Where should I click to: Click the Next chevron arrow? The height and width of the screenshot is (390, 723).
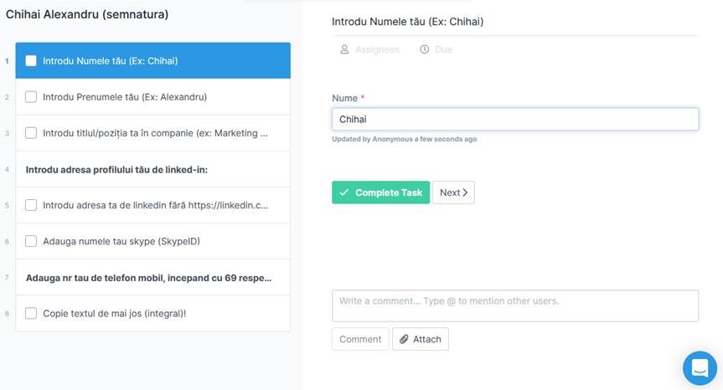tap(466, 192)
